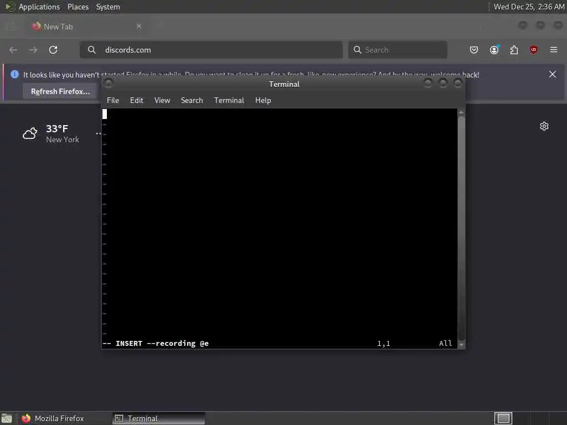Open the weather widget cloud icon
The image size is (567, 425).
coord(30,133)
